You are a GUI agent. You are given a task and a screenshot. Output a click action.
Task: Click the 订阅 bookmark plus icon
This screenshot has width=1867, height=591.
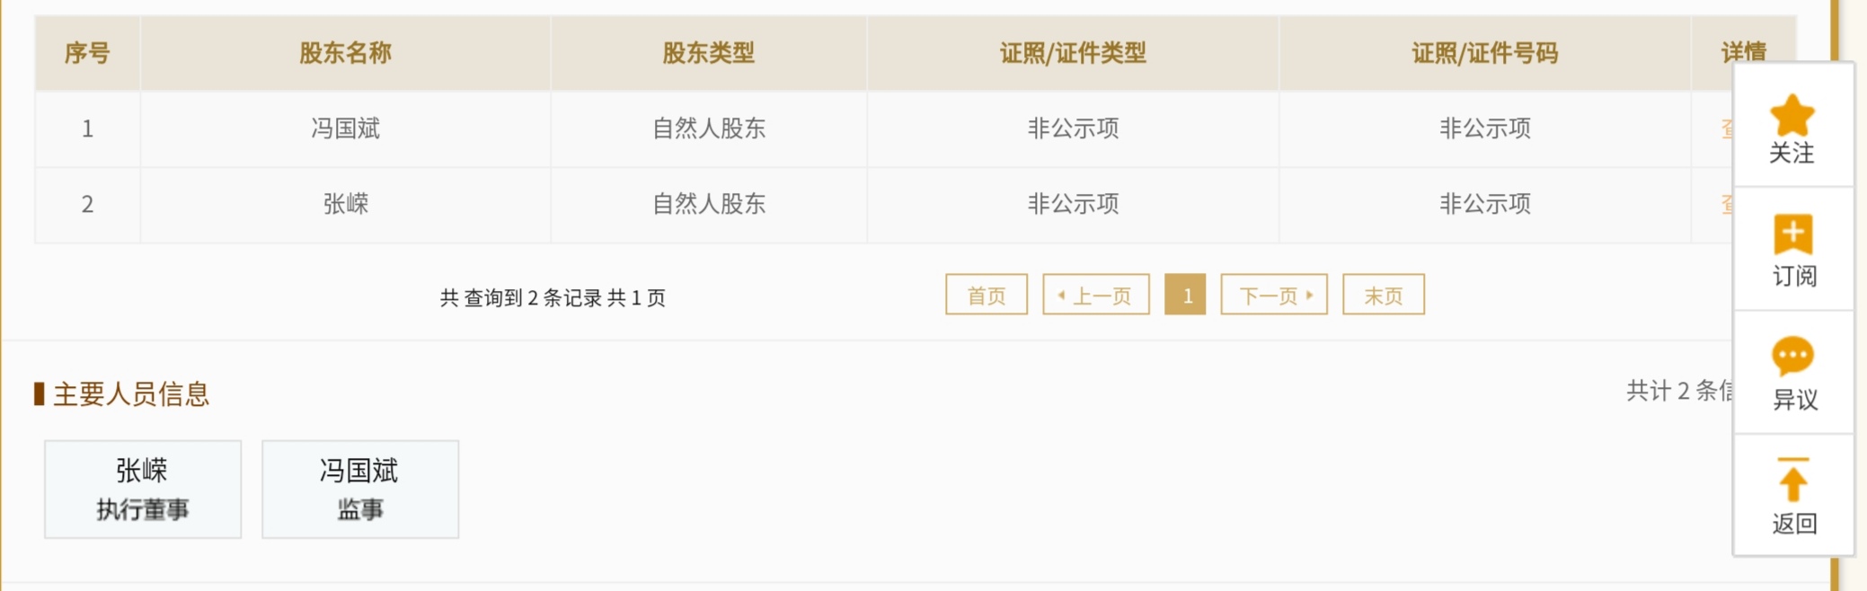point(1792,235)
